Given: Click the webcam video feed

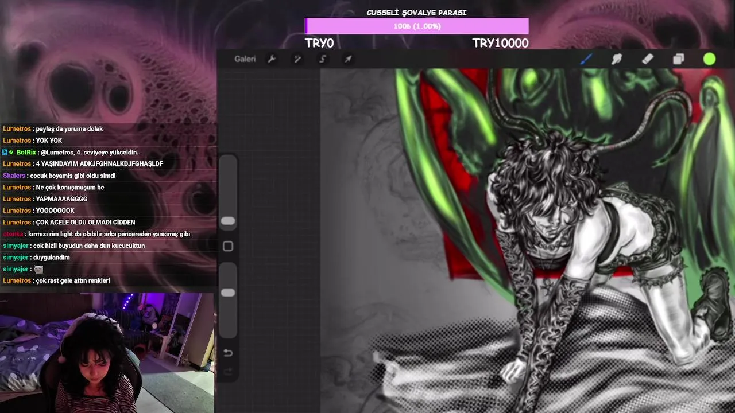Looking at the screenshot, I should click(107, 353).
